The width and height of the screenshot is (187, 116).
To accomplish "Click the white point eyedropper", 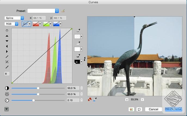I will click(x=78, y=43).
